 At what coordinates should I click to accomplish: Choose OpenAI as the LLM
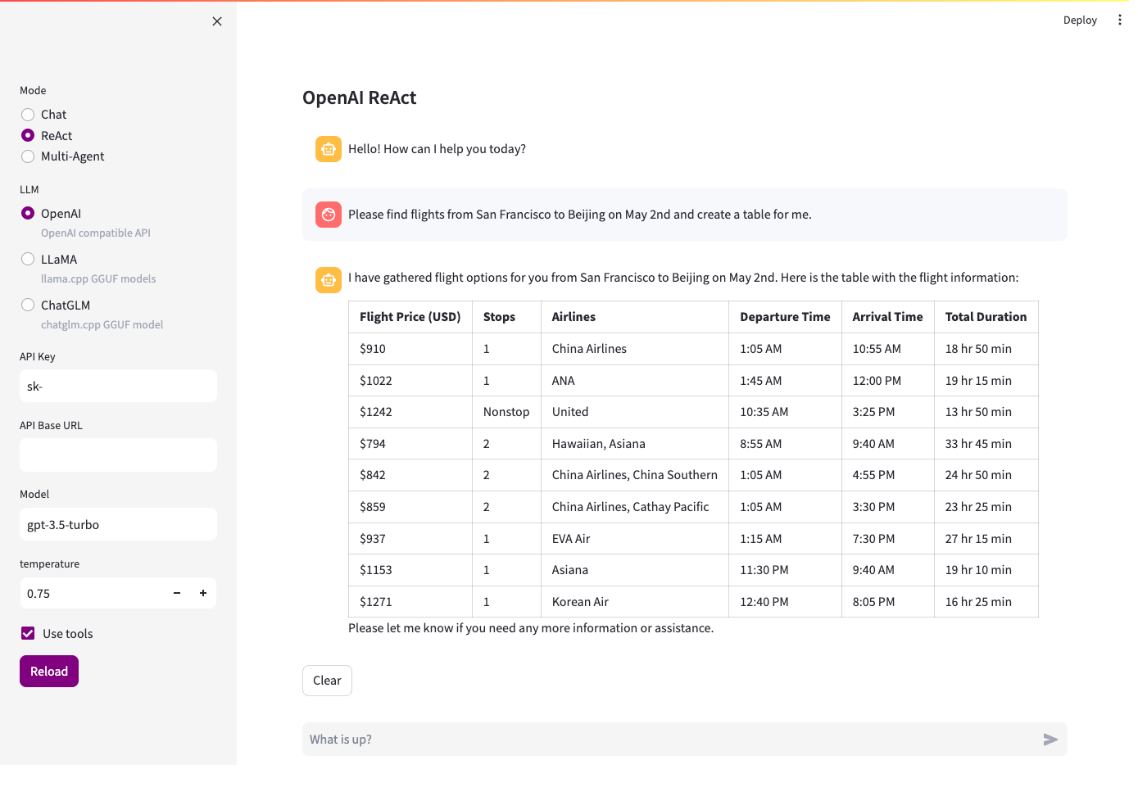(28, 213)
